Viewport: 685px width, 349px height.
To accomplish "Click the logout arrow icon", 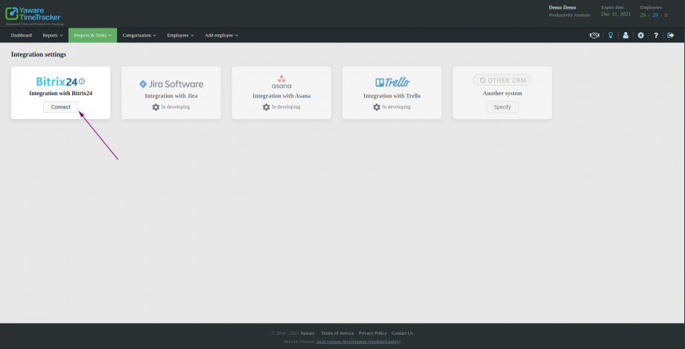I will [671, 36].
